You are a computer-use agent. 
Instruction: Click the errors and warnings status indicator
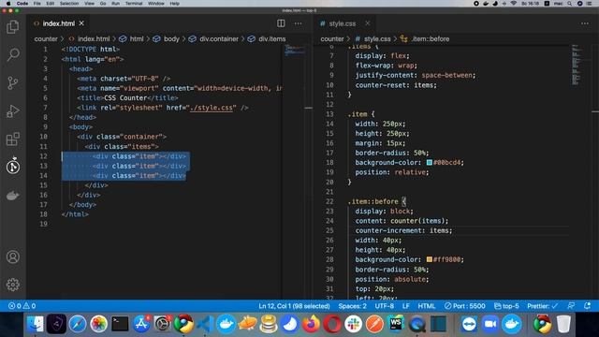(22, 306)
